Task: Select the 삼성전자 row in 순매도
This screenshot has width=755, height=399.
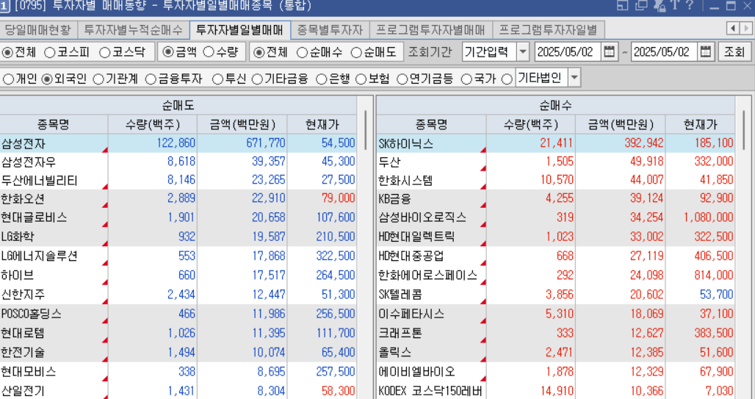Action: click(178, 143)
